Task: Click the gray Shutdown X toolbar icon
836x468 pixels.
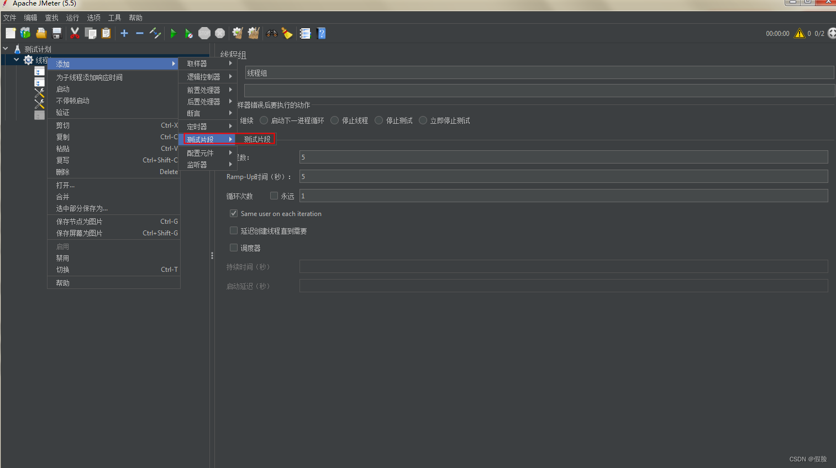Action: pos(220,33)
